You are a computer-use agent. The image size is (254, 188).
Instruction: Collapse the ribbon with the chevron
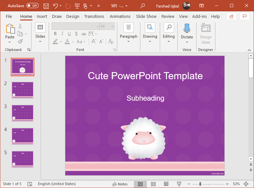(249, 50)
